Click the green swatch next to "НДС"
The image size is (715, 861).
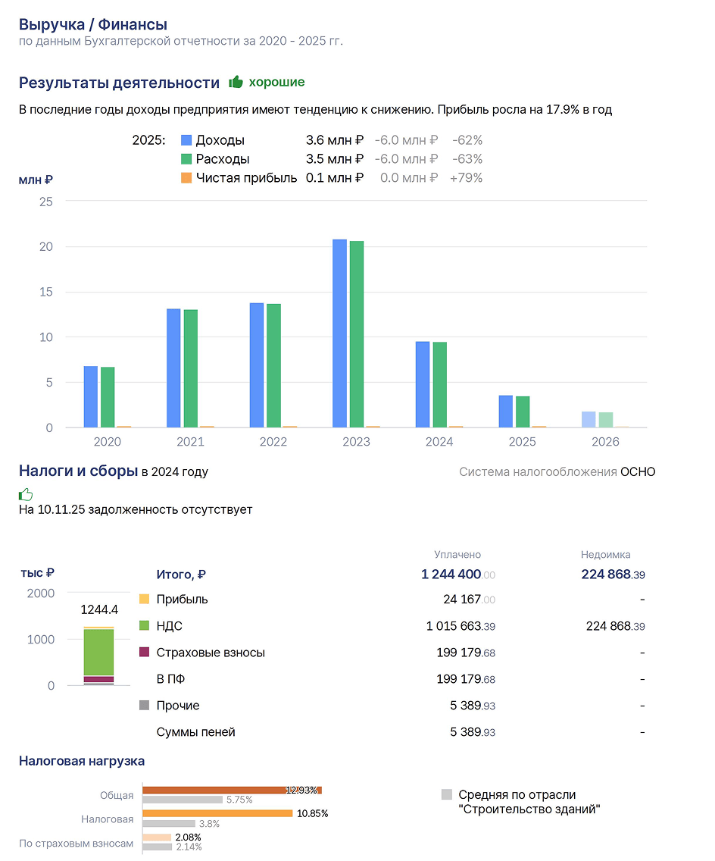click(x=145, y=625)
